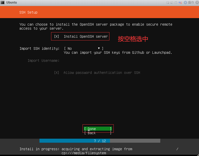This screenshot has width=199, height=156.
Task: Open the 操作 actions menu
Action: (191, 3)
